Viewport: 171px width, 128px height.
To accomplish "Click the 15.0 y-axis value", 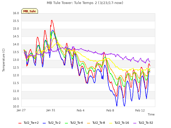I will 16,29.
